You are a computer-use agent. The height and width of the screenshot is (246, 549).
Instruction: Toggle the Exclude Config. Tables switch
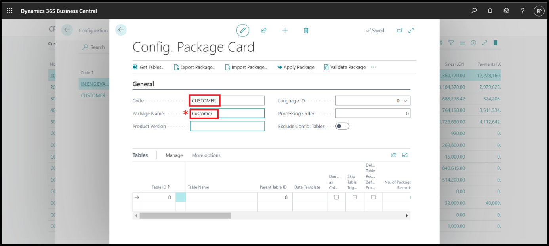pos(342,126)
